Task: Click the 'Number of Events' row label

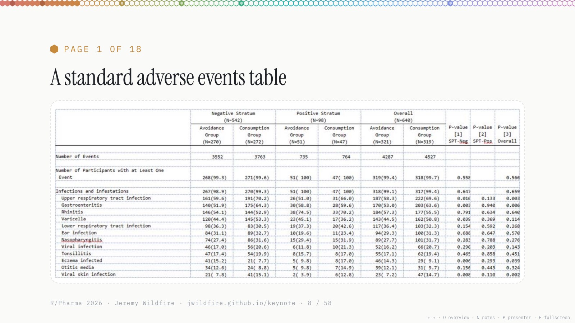Action: pos(77,156)
